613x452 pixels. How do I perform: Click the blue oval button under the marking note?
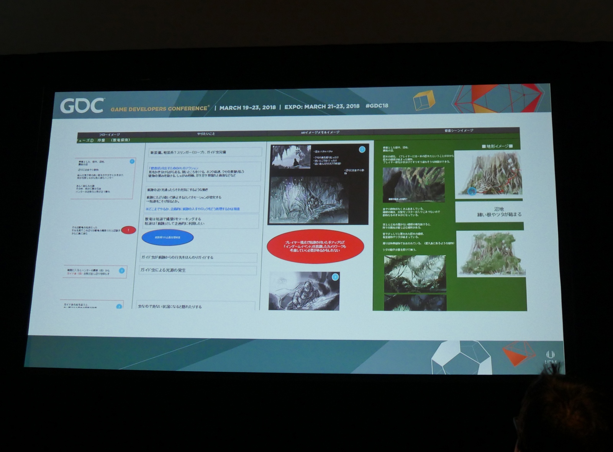pyautogui.click(x=167, y=237)
